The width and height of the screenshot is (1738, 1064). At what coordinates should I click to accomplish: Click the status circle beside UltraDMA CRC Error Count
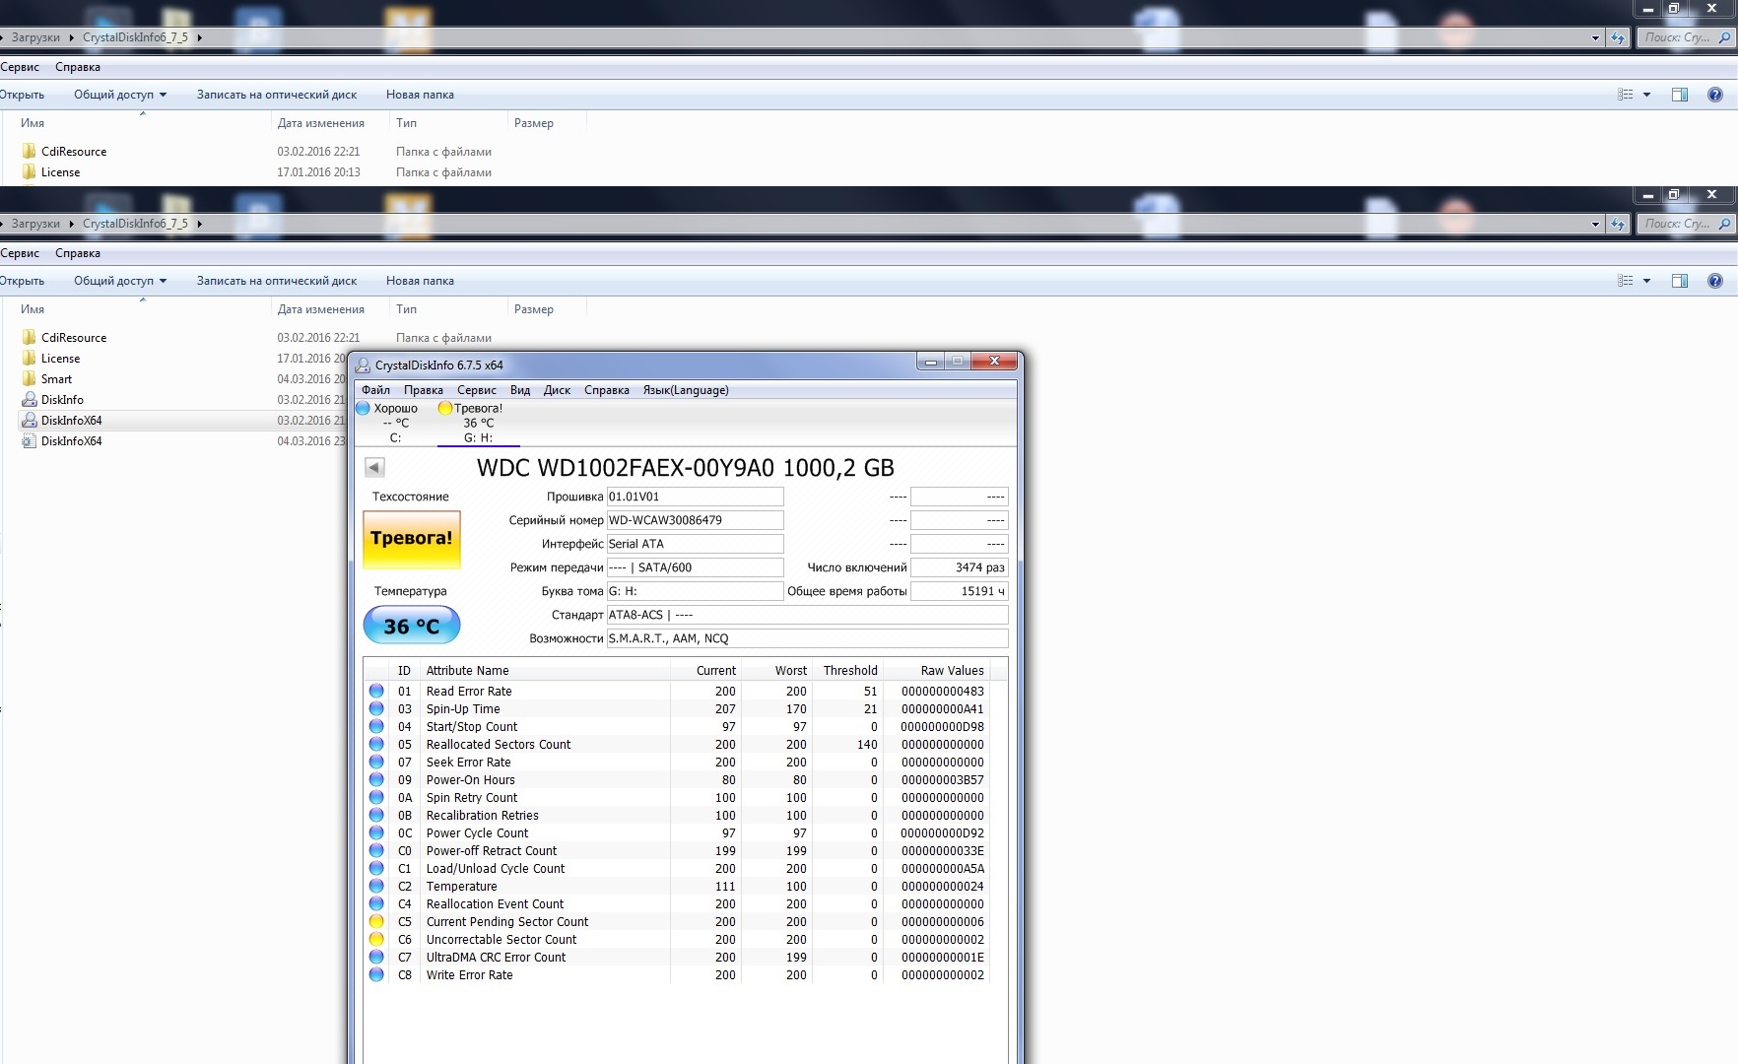(x=376, y=957)
